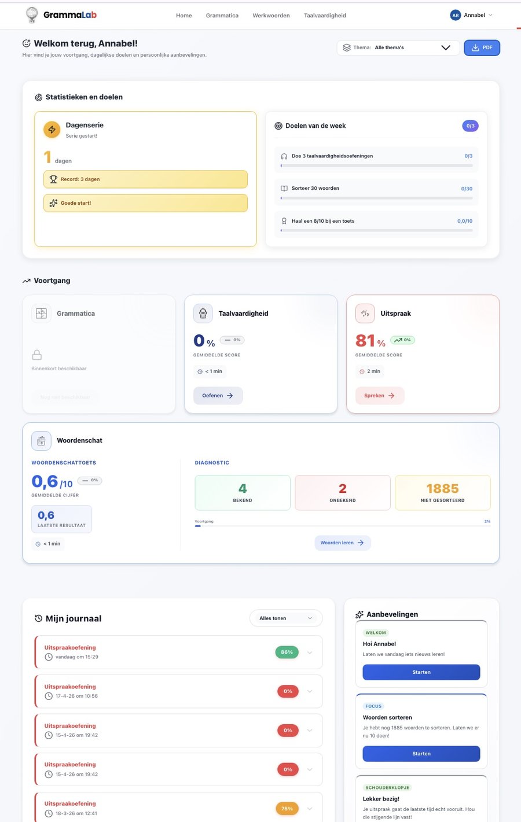
Task: Open the Werkwoorden menu item
Action: (x=271, y=16)
